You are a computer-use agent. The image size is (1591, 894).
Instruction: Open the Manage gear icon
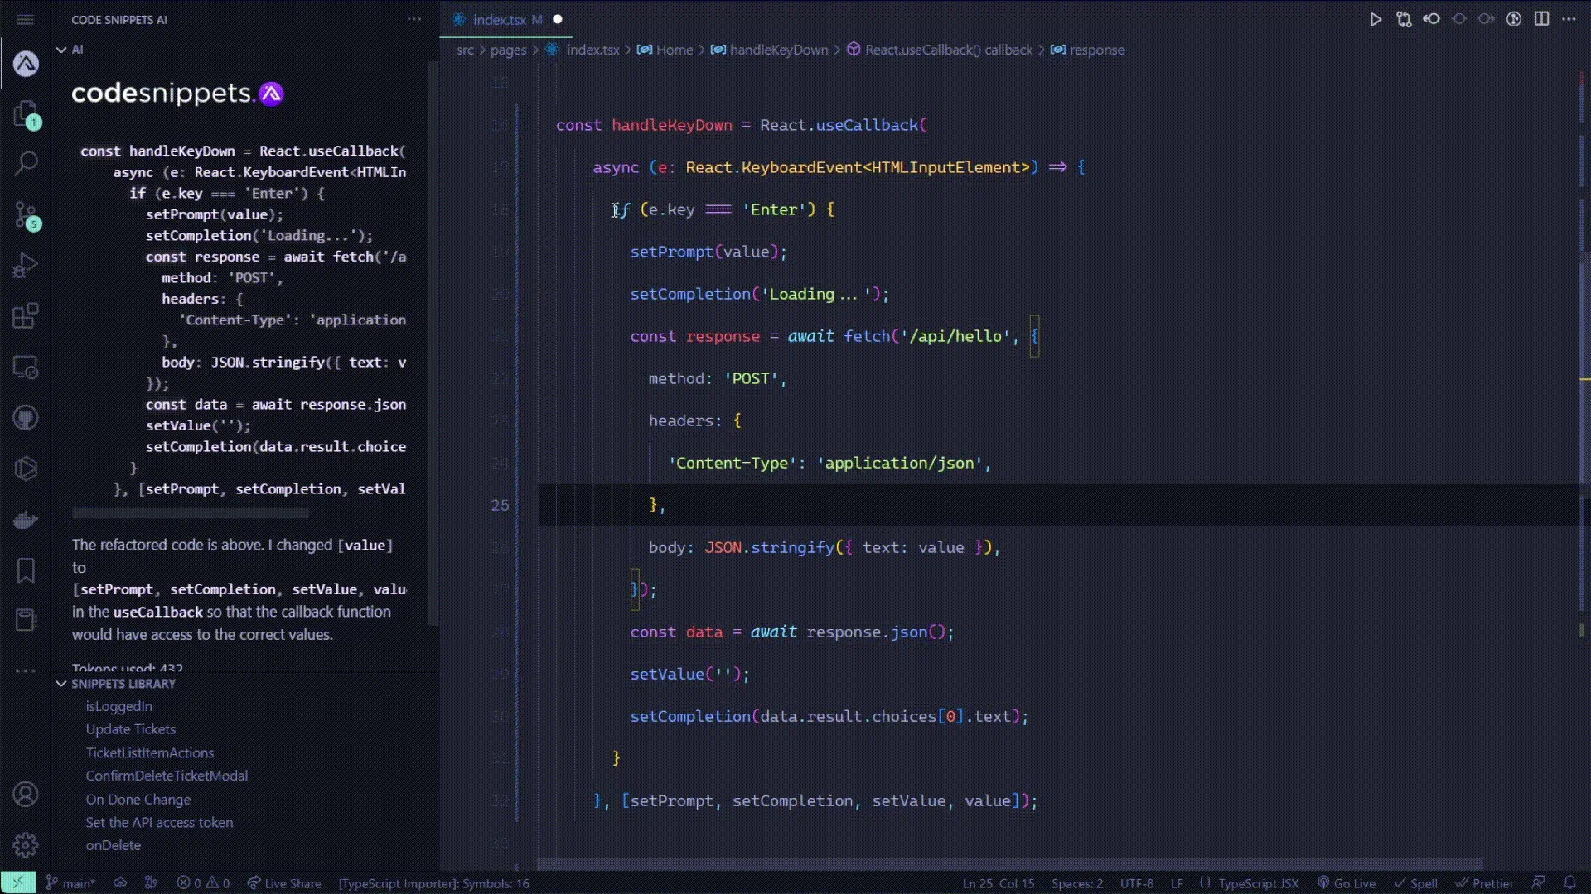pos(26,845)
